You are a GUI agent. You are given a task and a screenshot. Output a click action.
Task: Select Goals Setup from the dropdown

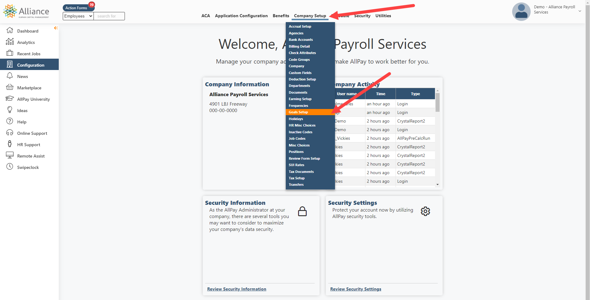[x=310, y=112]
